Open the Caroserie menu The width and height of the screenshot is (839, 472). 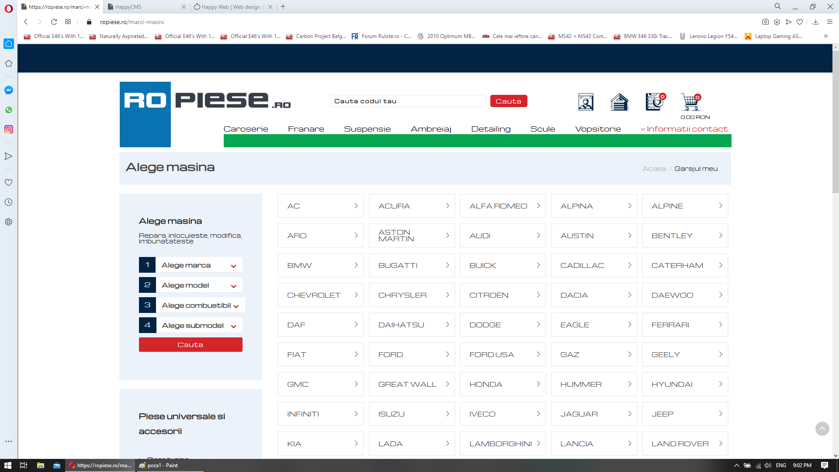click(x=246, y=129)
